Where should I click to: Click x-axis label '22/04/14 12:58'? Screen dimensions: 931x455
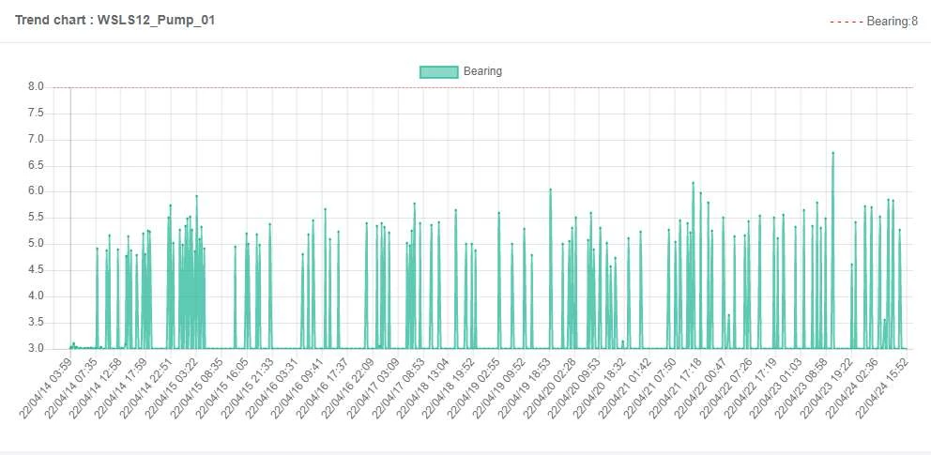[x=96, y=388]
